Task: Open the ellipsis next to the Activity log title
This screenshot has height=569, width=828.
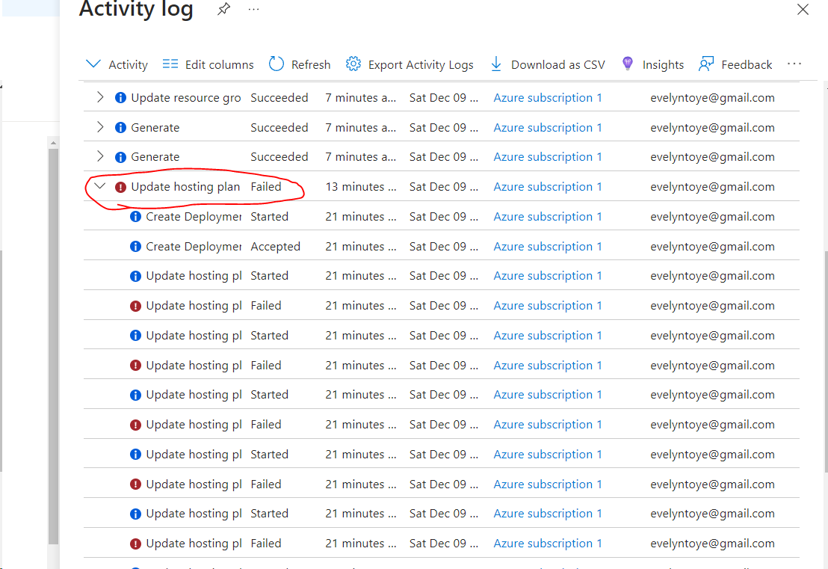Action: click(253, 10)
